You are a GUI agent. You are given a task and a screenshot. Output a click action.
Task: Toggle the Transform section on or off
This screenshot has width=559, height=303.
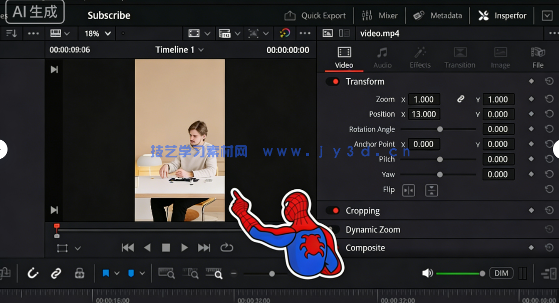[x=333, y=81]
